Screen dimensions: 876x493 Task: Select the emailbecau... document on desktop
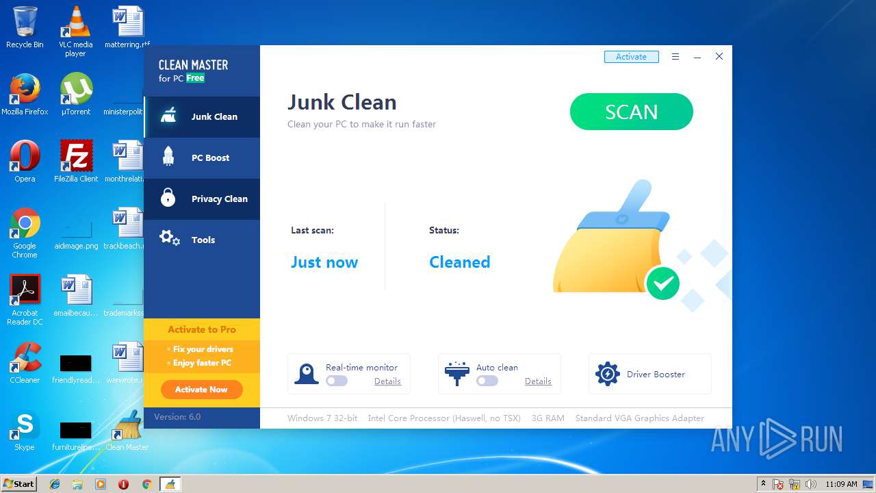point(76,296)
